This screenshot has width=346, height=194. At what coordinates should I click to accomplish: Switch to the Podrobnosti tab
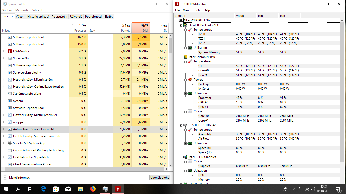(93, 17)
